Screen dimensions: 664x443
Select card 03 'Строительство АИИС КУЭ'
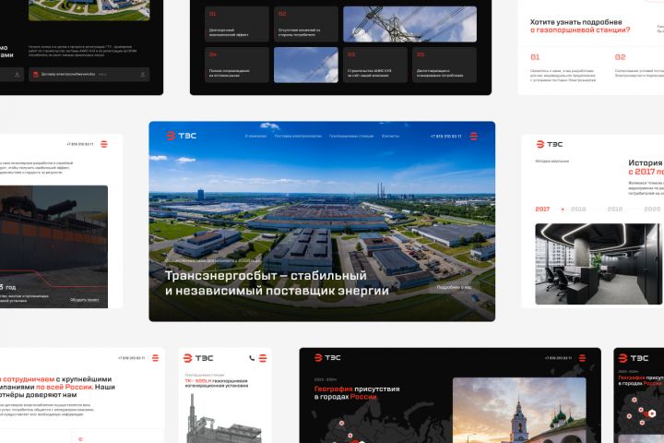click(375, 65)
